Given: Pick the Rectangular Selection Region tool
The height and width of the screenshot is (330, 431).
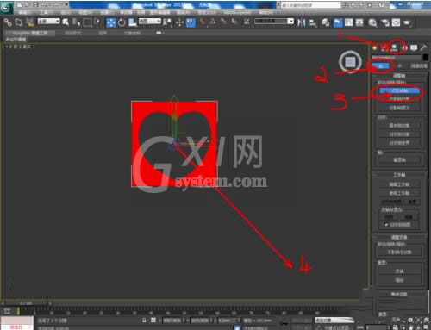Looking at the screenshot, I should [87, 22].
